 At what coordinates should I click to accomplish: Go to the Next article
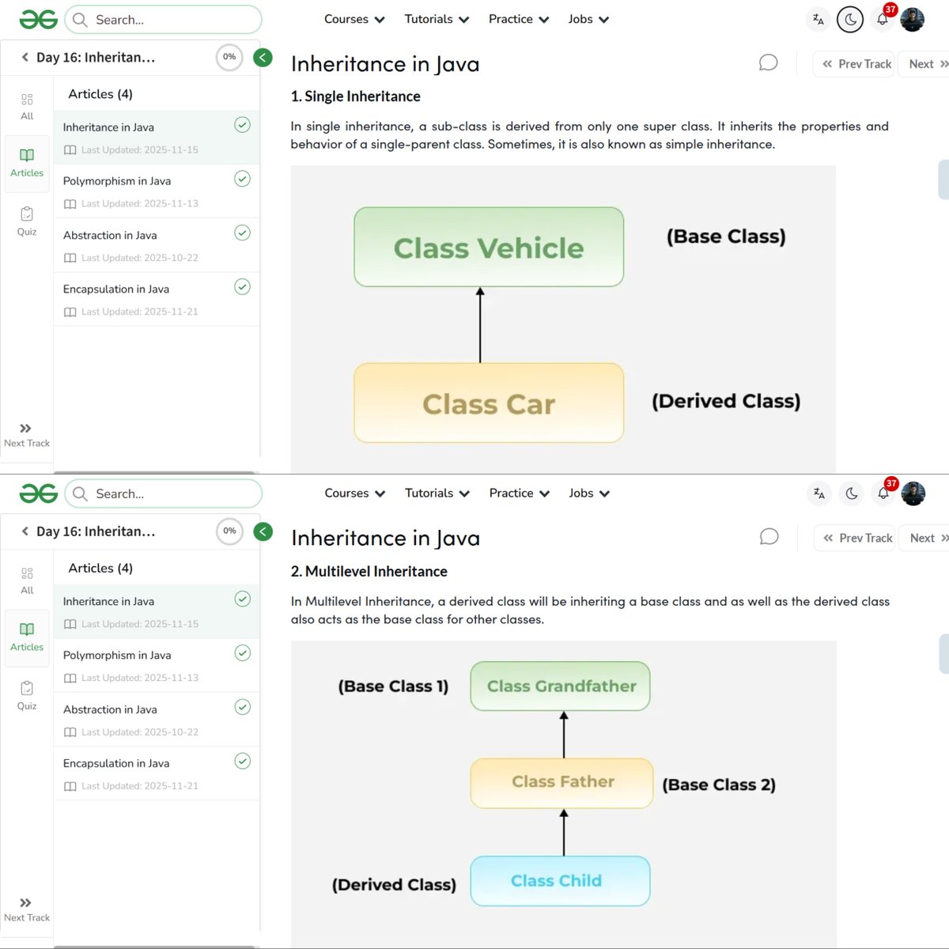click(924, 63)
